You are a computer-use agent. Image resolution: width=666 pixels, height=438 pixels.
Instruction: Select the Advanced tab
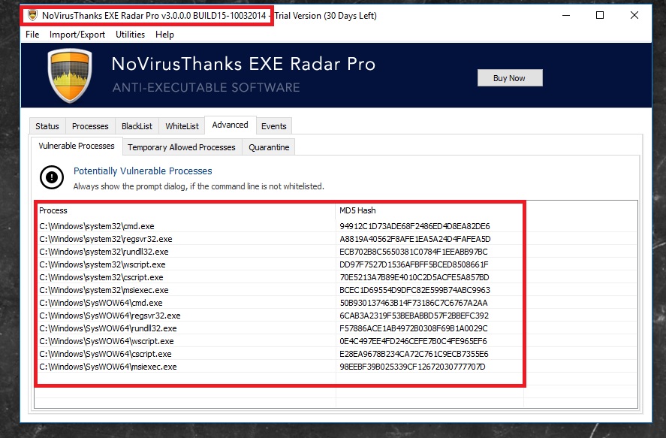click(x=231, y=125)
